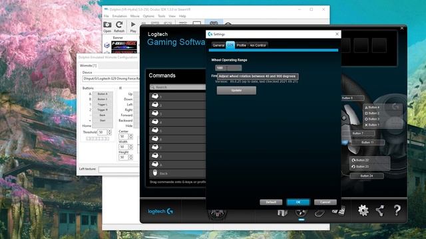The width and height of the screenshot is (426, 239).
Task: Open the View menu in Dolphin
Action: [172, 16]
